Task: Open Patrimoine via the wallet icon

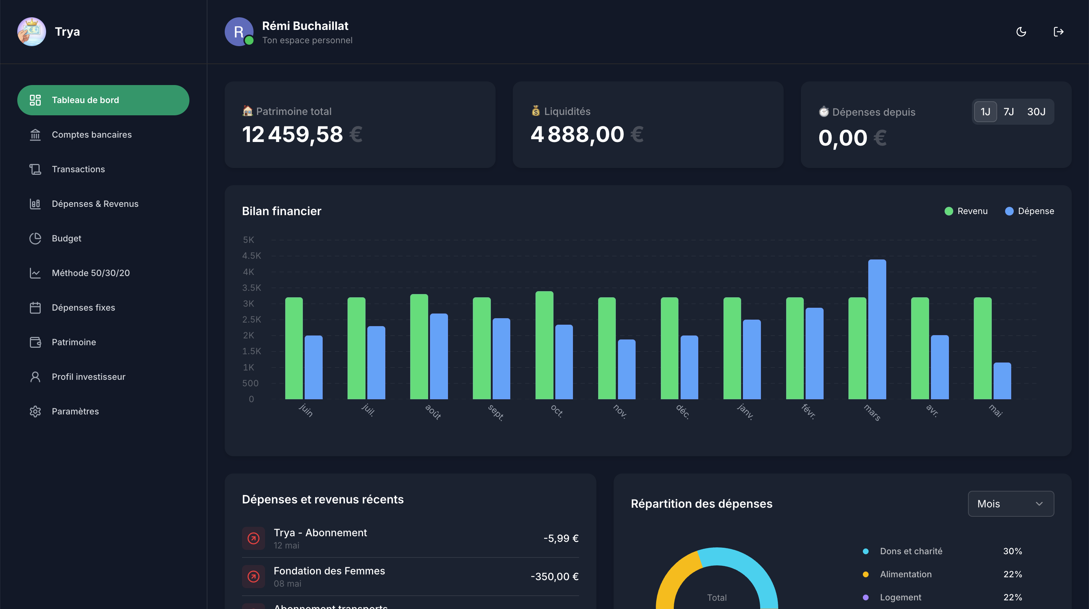Action: pyautogui.click(x=35, y=342)
